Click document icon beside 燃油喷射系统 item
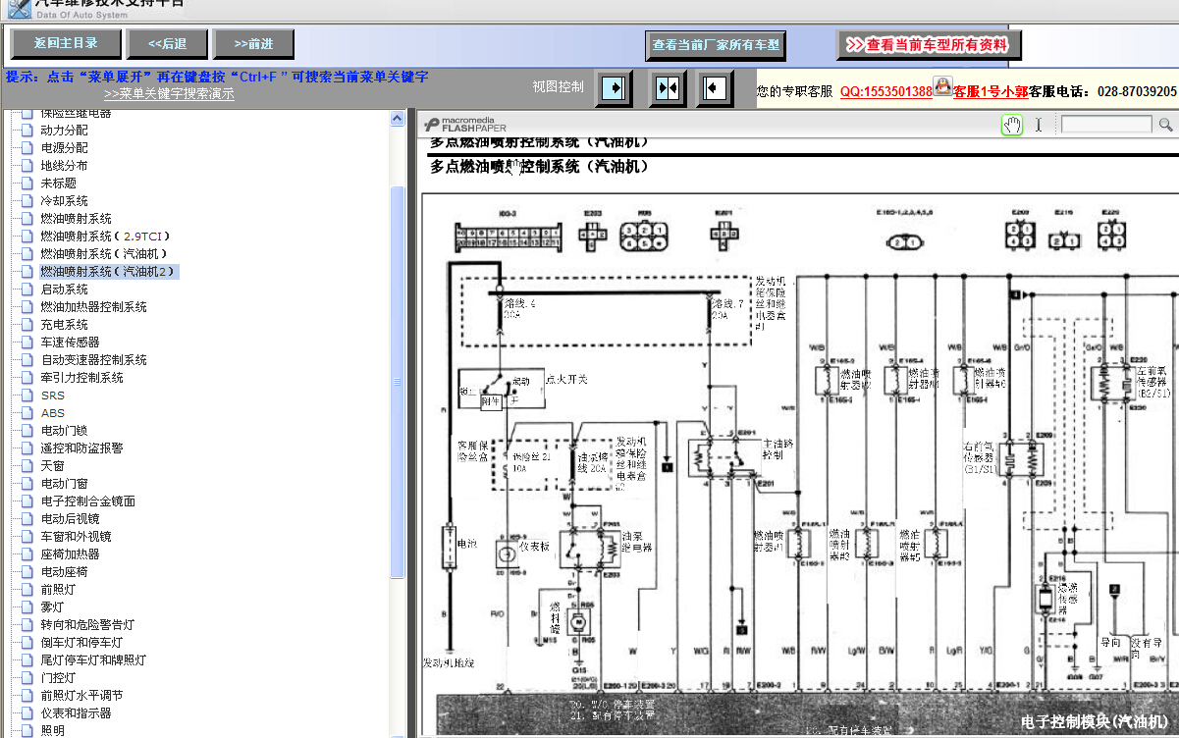This screenshot has height=738, width=1179. 27,218
